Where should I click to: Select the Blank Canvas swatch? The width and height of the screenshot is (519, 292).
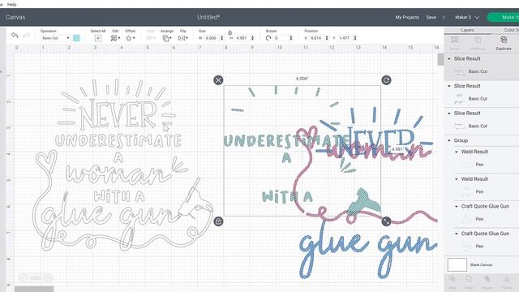coord(457,265)
